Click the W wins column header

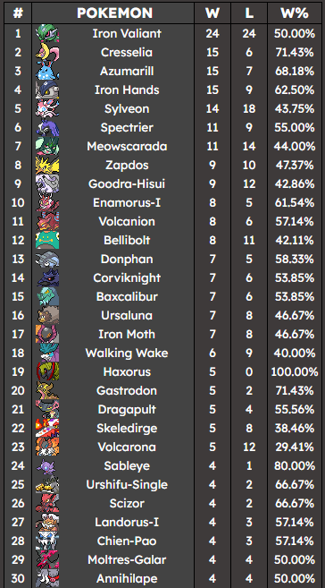(x=212, y=13)
